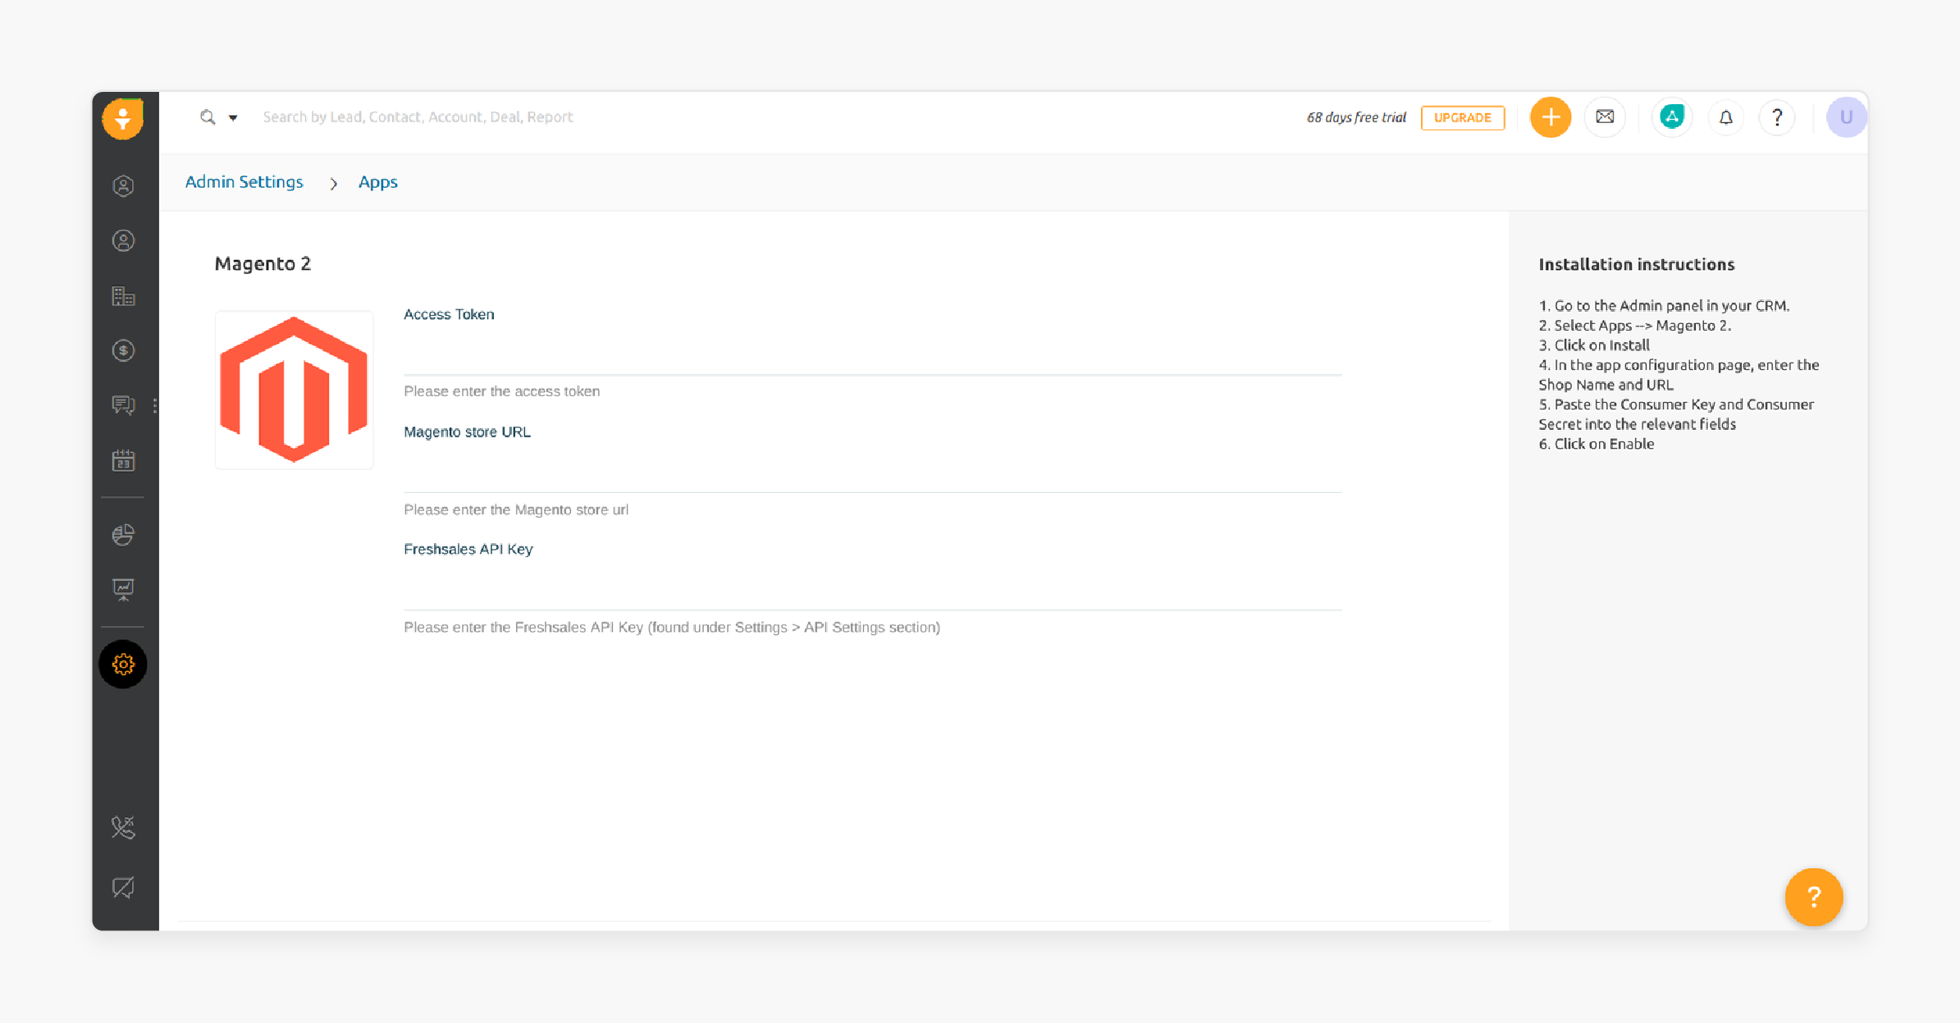Click the '68 days free trial' text
Screen dimensions: 1960x1023
click(1356, 117)
